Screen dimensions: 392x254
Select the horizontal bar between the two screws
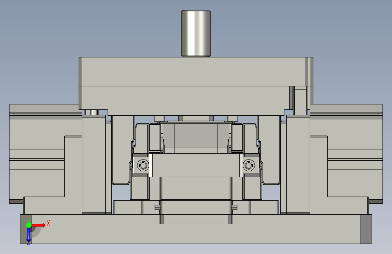pos(196,165)
